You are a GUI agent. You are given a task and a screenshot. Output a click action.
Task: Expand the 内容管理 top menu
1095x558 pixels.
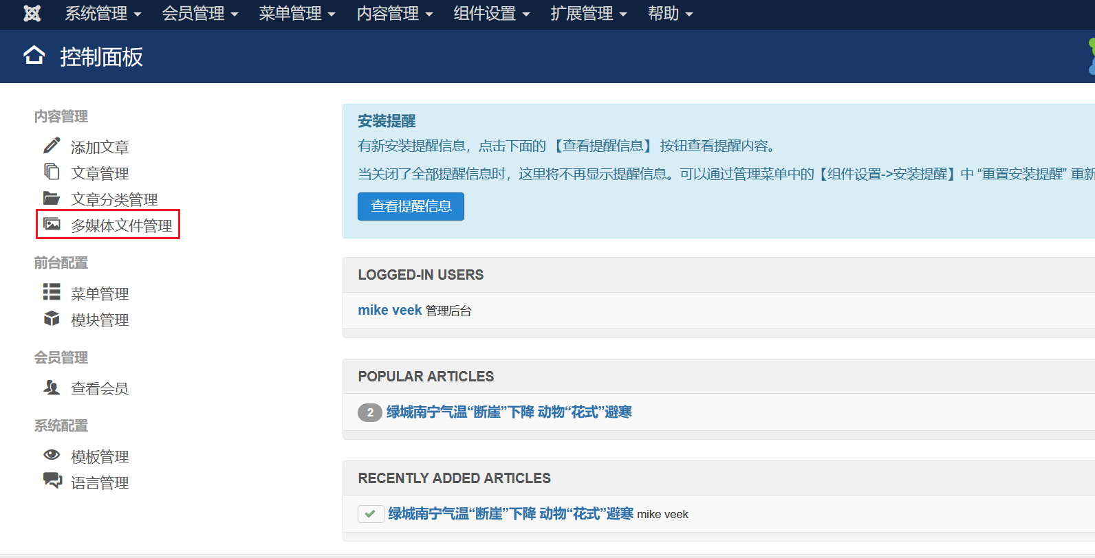coord(395,14)
